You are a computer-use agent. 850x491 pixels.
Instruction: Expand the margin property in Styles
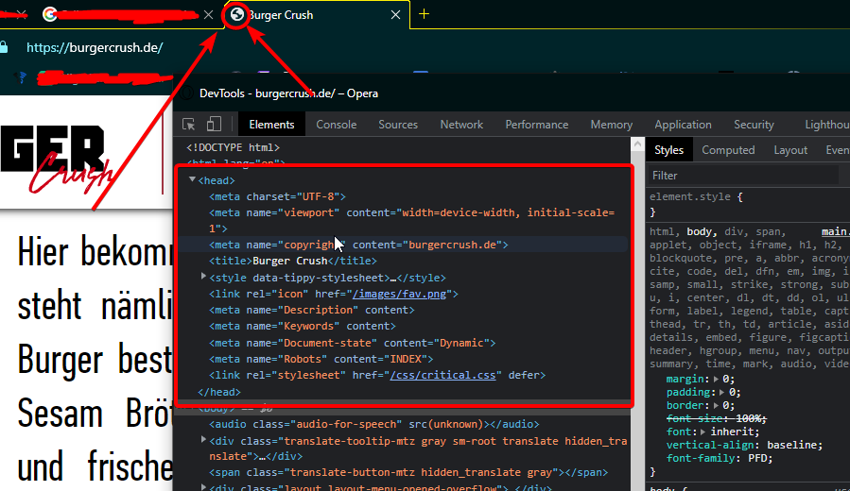714,379
